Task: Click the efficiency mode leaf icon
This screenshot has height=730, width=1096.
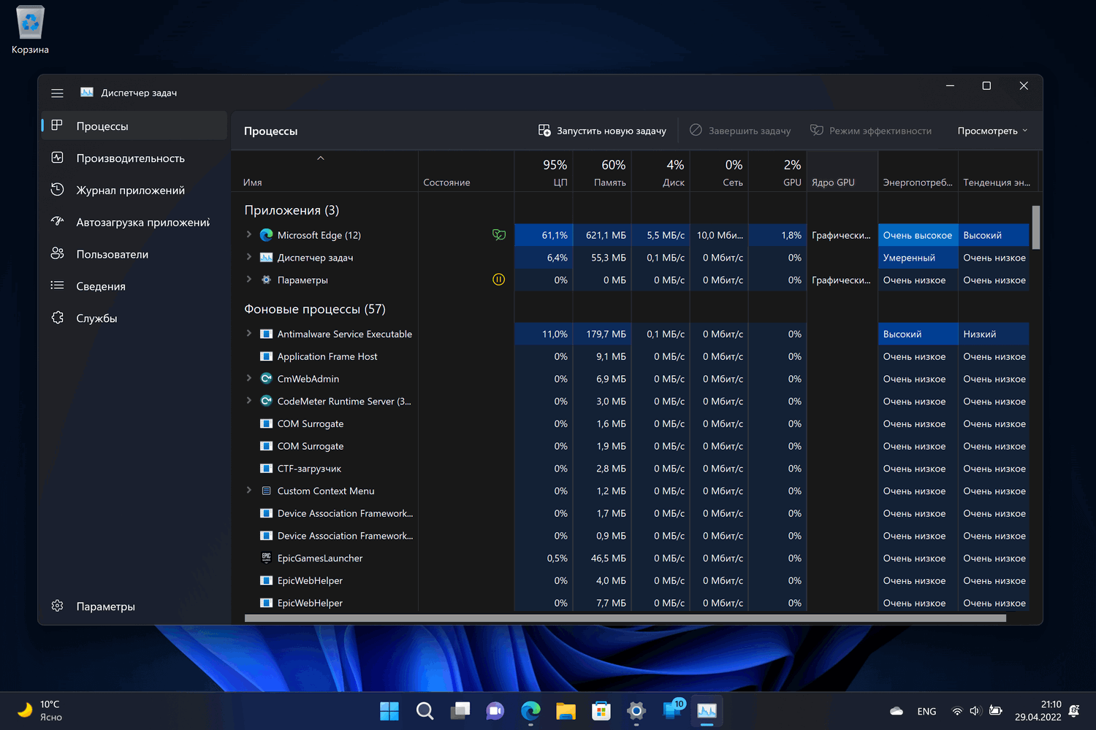Action: [499, 235]
